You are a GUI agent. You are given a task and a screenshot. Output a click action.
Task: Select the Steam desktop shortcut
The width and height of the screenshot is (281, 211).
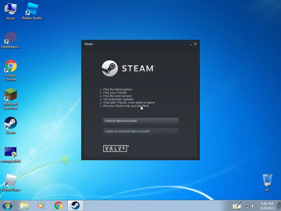pyautogui.click(x=11, y=125)
